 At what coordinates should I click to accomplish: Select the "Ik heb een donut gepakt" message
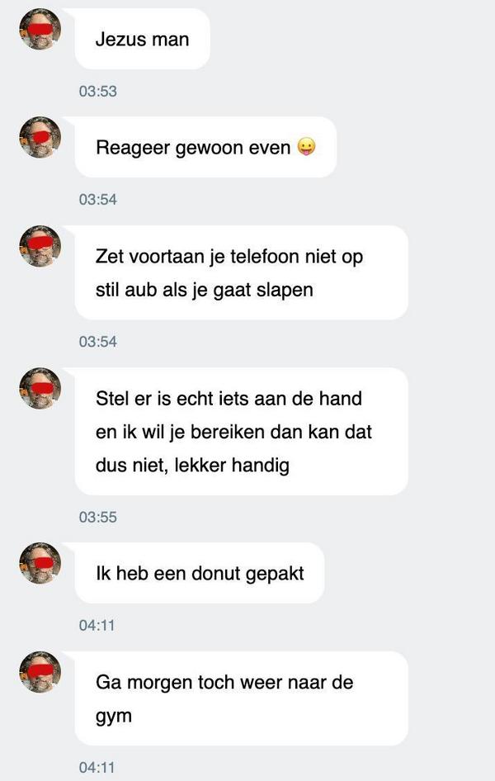[200, 573]
